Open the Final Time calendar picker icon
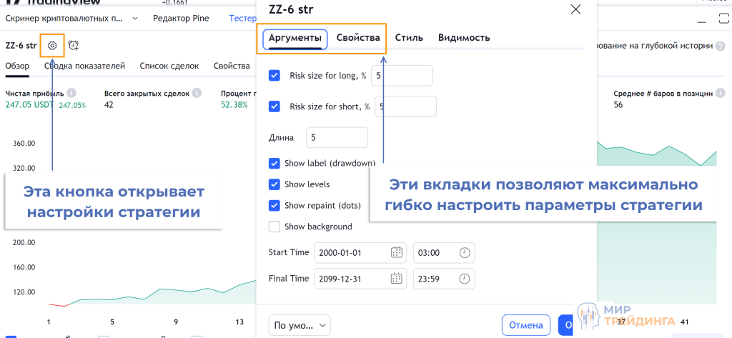The image size is (732, 338). pyautogui.click(x=397, y=278)
